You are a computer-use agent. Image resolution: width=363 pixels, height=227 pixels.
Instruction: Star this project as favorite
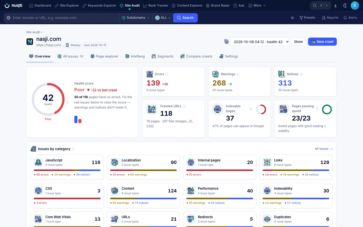(x=292, y=18)
